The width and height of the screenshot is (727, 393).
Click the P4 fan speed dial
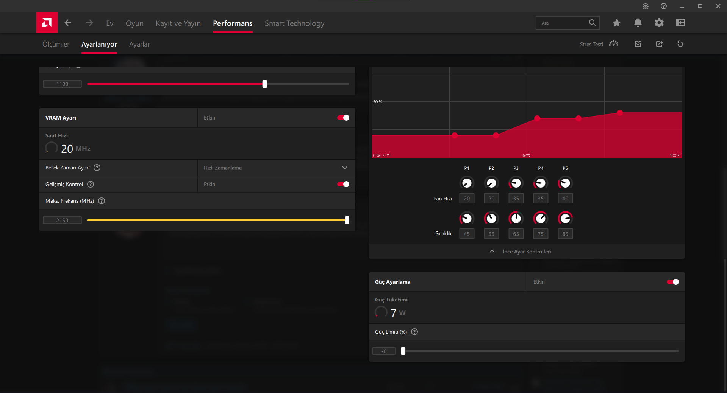coord(541,183)
